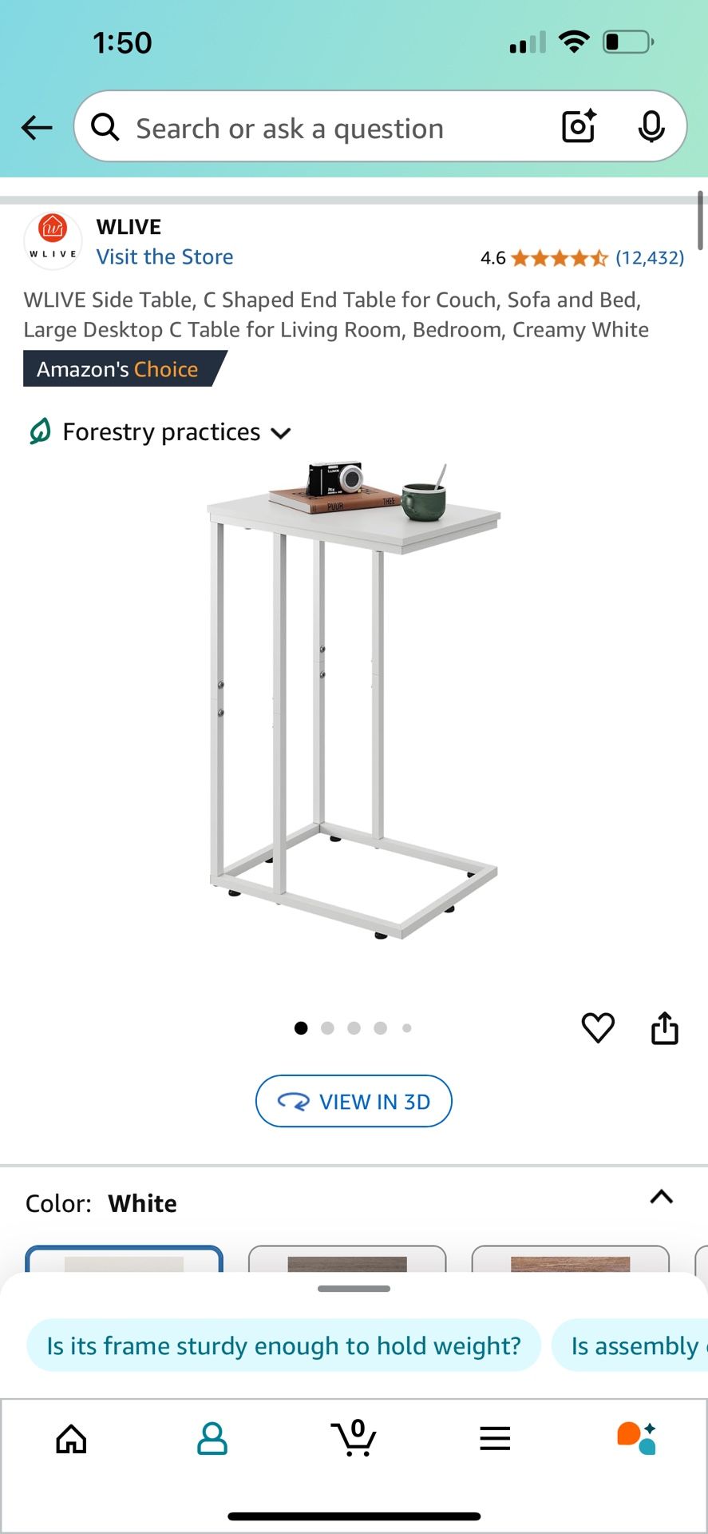The image size is (708, 1534).
Task: Open the Rufus AI assistant icon
Action: click(x=636, y=1438)
